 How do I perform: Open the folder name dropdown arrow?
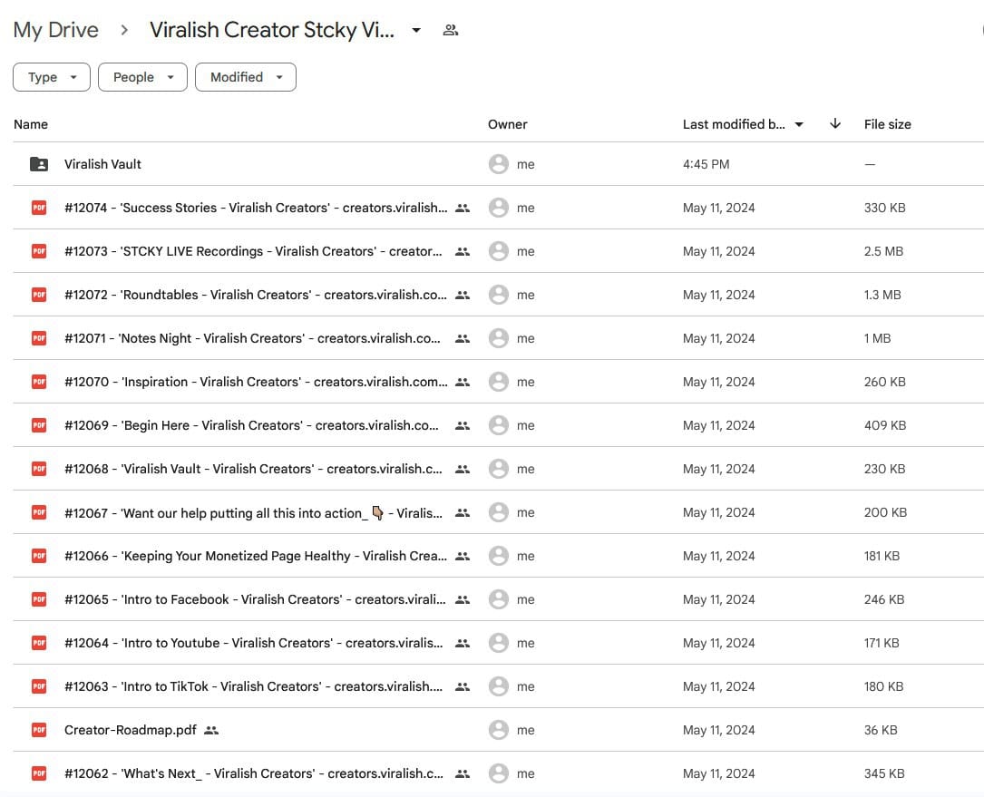point(416,30)
